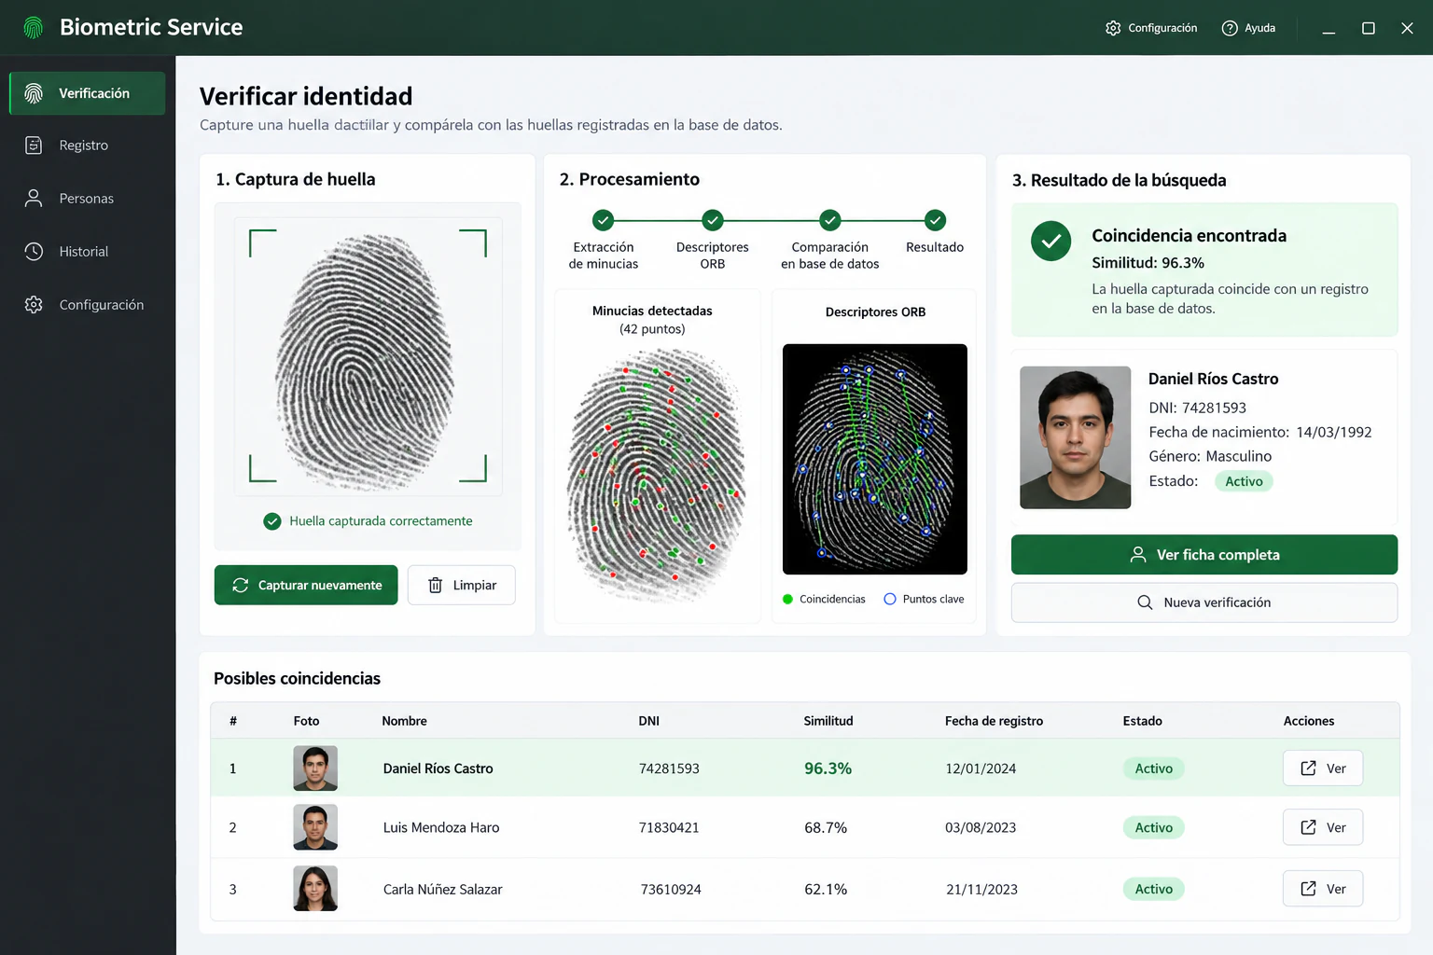Viewport: 1433px width, 955px height.
Task: Open the Verificación sidebar section
Action: tap(88, 93)
